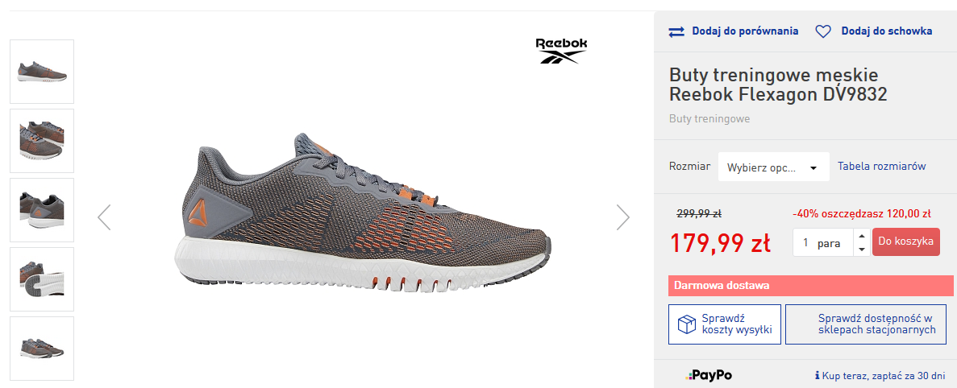Image resolution: width=957 pixels, height=388 pixels.
Task: Open Tabela rozmiarów size chart link
Action: pyautogui.click(x=881, y=167)
